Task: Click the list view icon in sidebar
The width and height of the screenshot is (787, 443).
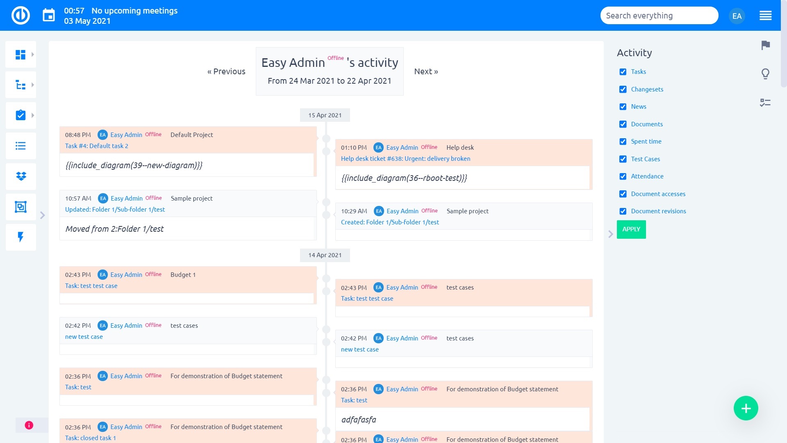Action: [20, 146]
